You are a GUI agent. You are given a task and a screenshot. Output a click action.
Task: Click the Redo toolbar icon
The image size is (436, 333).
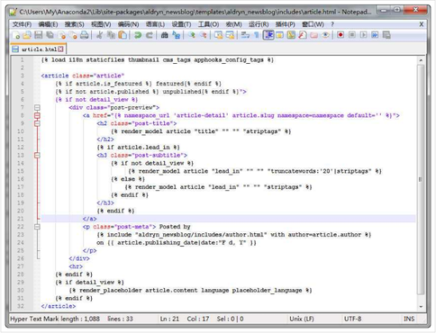pos(149,35)
